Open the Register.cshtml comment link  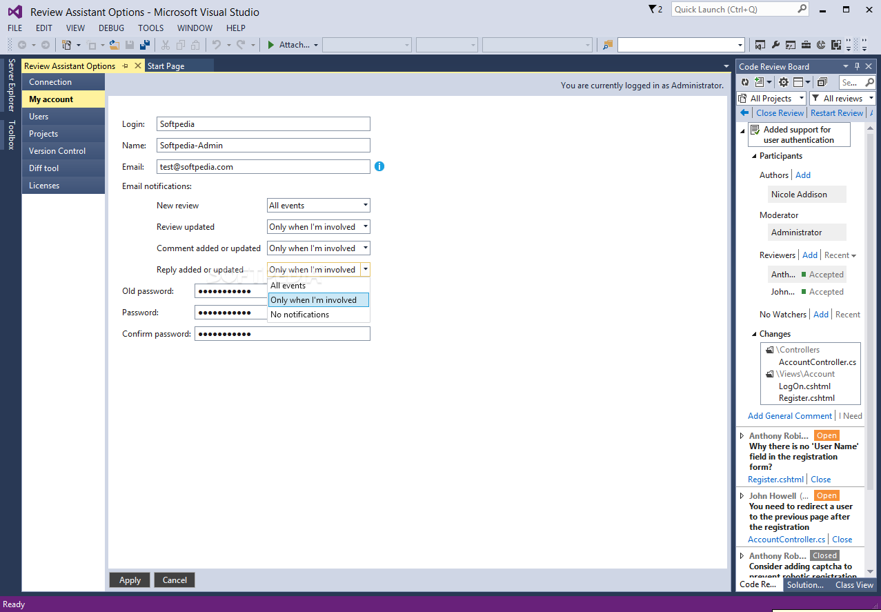776,480
